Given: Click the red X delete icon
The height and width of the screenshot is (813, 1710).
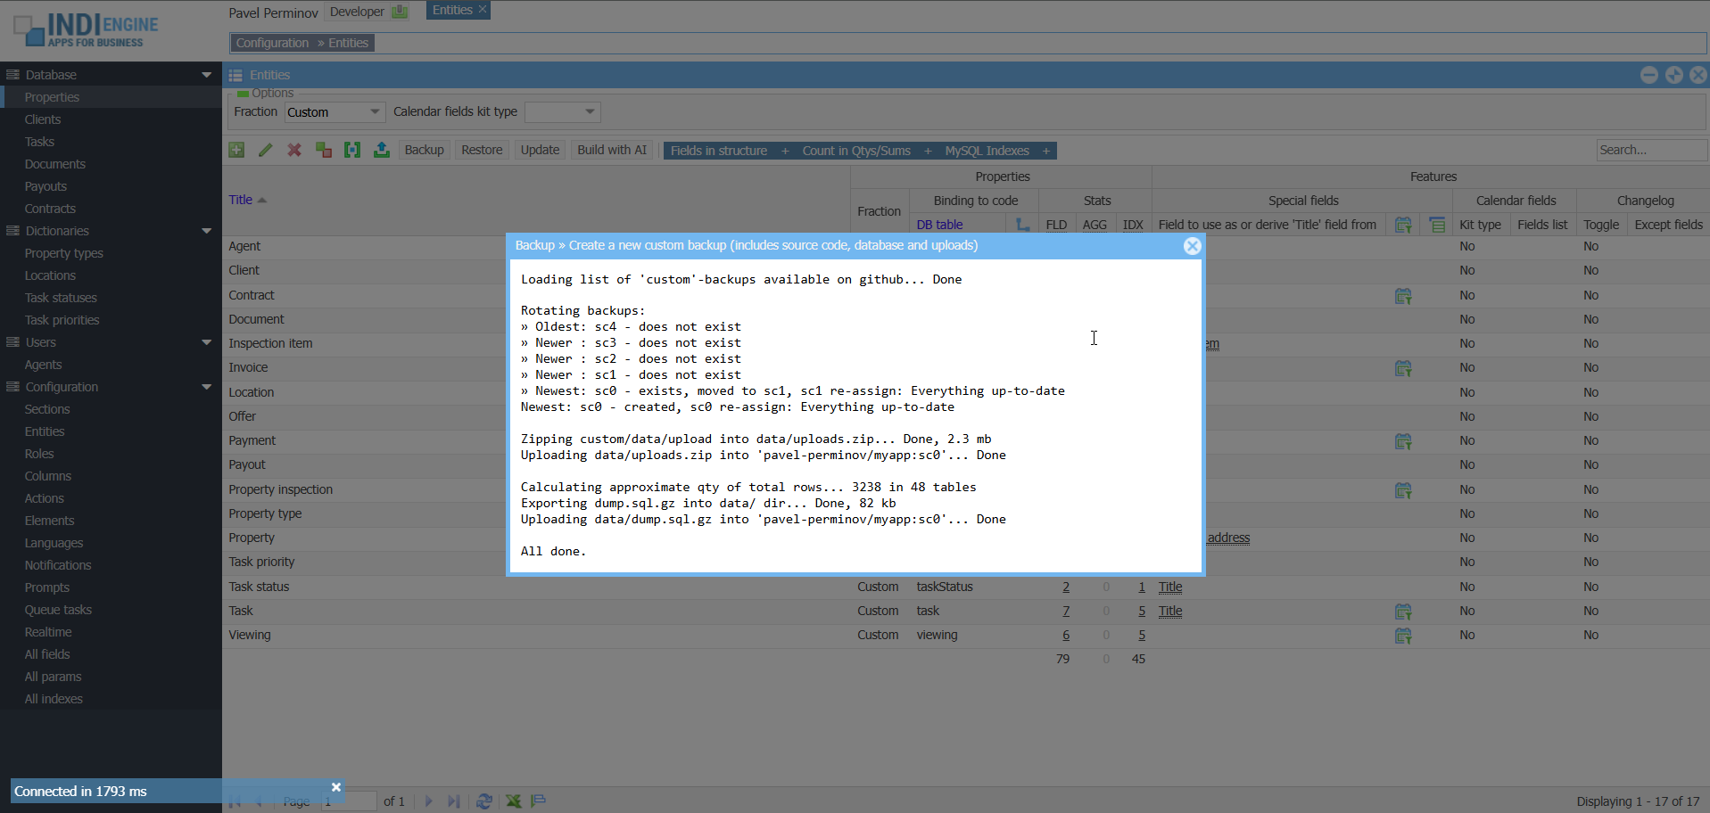Looking at the screenshot, I should tap(294, 150).
